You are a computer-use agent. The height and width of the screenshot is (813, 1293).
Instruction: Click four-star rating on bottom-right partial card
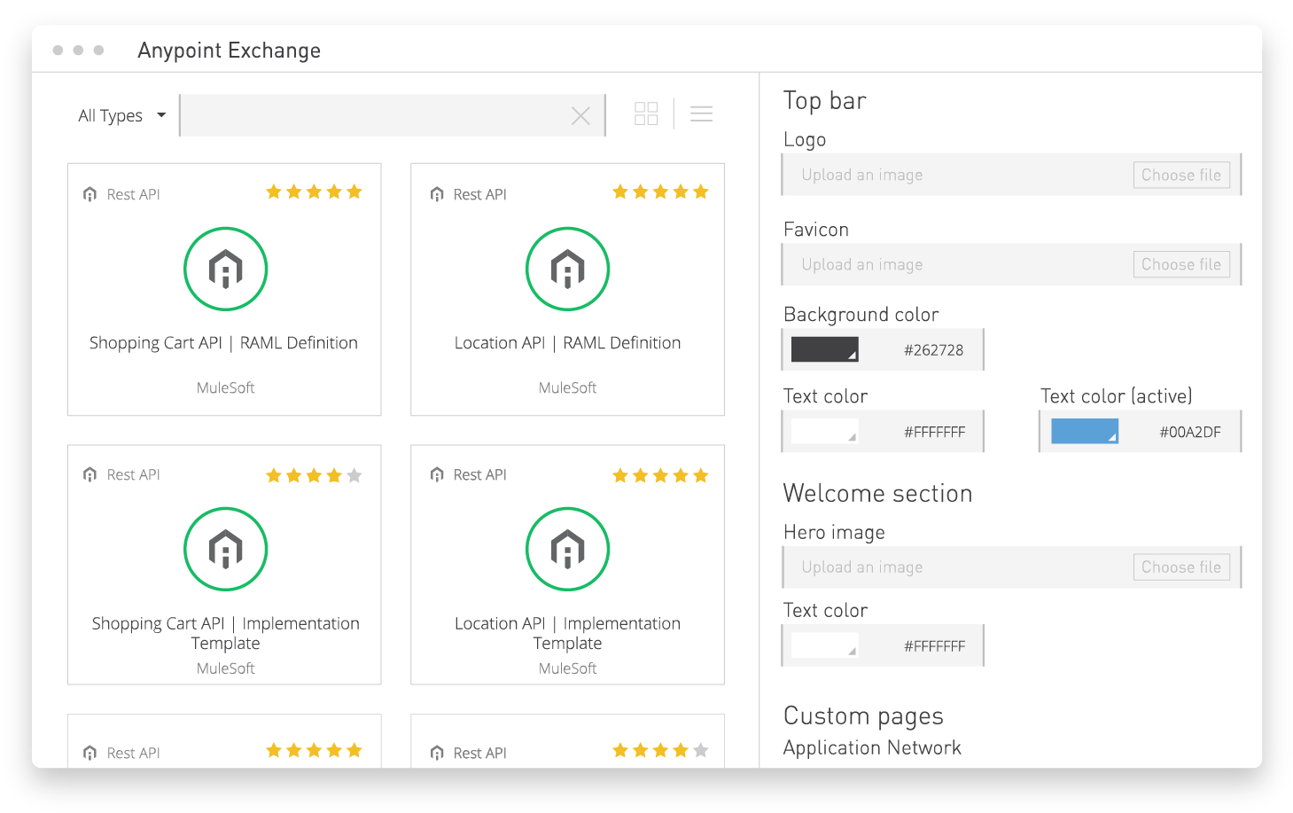coord(660,750)
